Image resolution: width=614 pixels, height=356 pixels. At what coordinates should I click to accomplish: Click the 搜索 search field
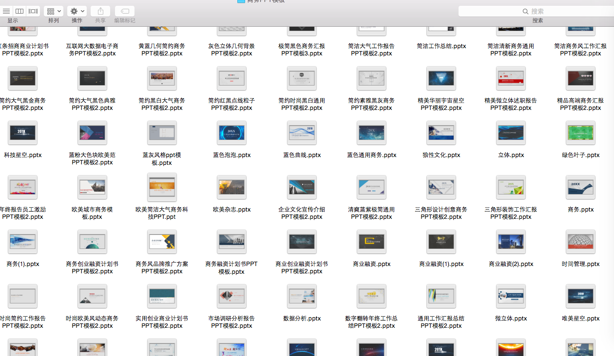(x=536, y=11)
